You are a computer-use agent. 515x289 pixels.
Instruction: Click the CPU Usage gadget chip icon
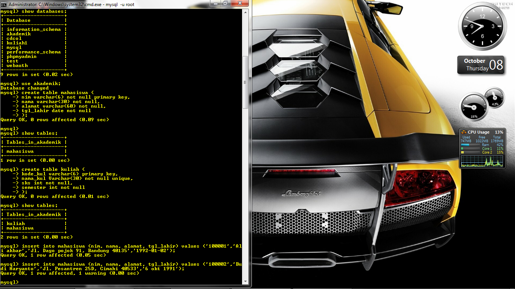(464, 132)
